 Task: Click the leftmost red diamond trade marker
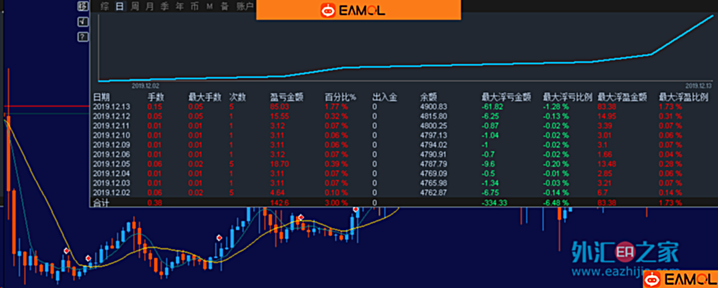(x=66, y=251)
